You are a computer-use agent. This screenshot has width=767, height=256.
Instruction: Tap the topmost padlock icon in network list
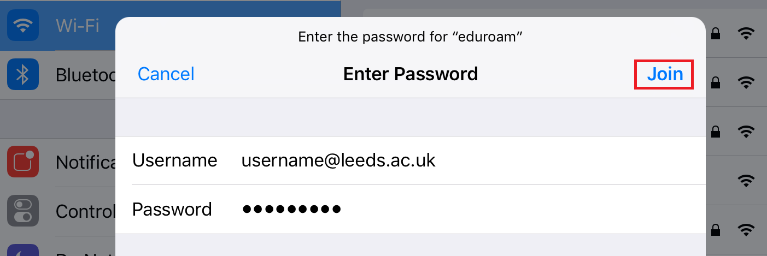[715, 34]
